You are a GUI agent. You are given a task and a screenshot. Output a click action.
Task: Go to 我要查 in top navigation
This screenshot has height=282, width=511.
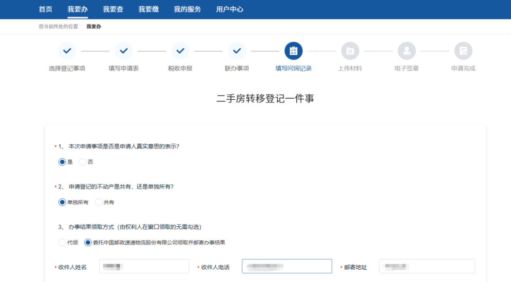point(113,9)
